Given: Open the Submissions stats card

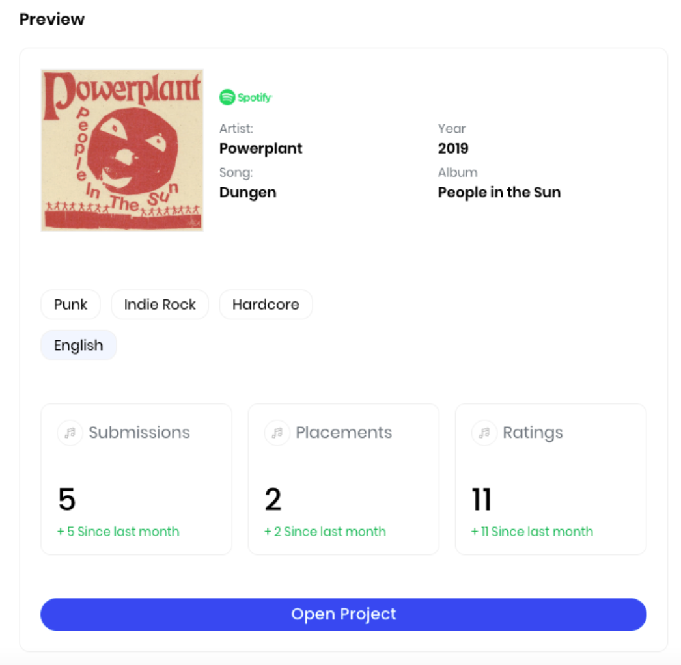Looking at the screenshot, I should pyautogui.click(x=136, y=479).
